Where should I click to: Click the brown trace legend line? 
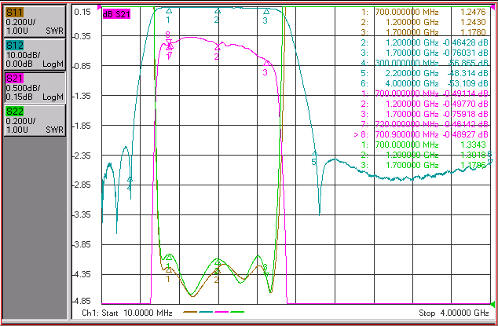(x=190, y=312)
